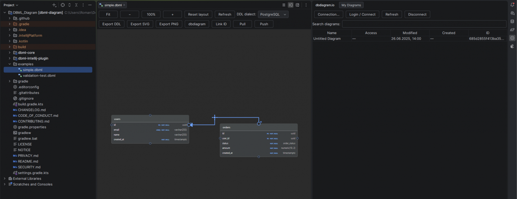Expand the dbml-core module chevron
Image resolution: width=517 pixels, height=199 pixels.
10,52
